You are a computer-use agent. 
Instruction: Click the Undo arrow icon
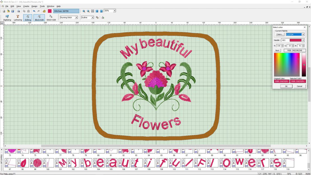(34, 11)
